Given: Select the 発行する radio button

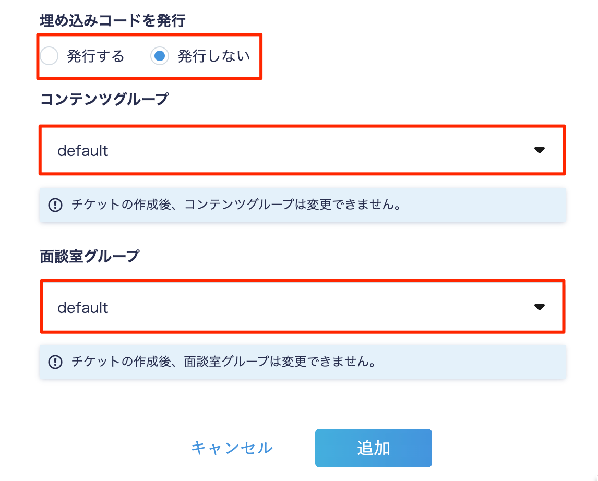Looking at the screenshot, I should 49,56.
